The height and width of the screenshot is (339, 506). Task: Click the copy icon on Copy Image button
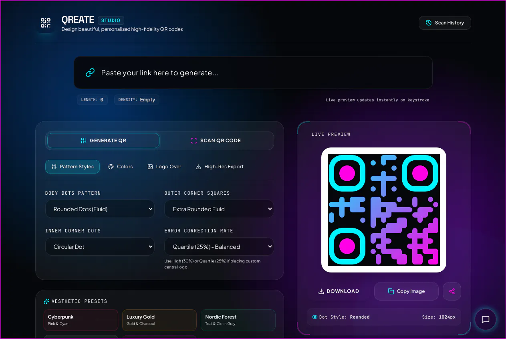pyautogui.click(x=391, y=291)
